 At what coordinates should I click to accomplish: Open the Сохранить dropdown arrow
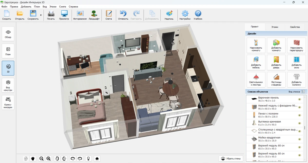tap(41, 15)
